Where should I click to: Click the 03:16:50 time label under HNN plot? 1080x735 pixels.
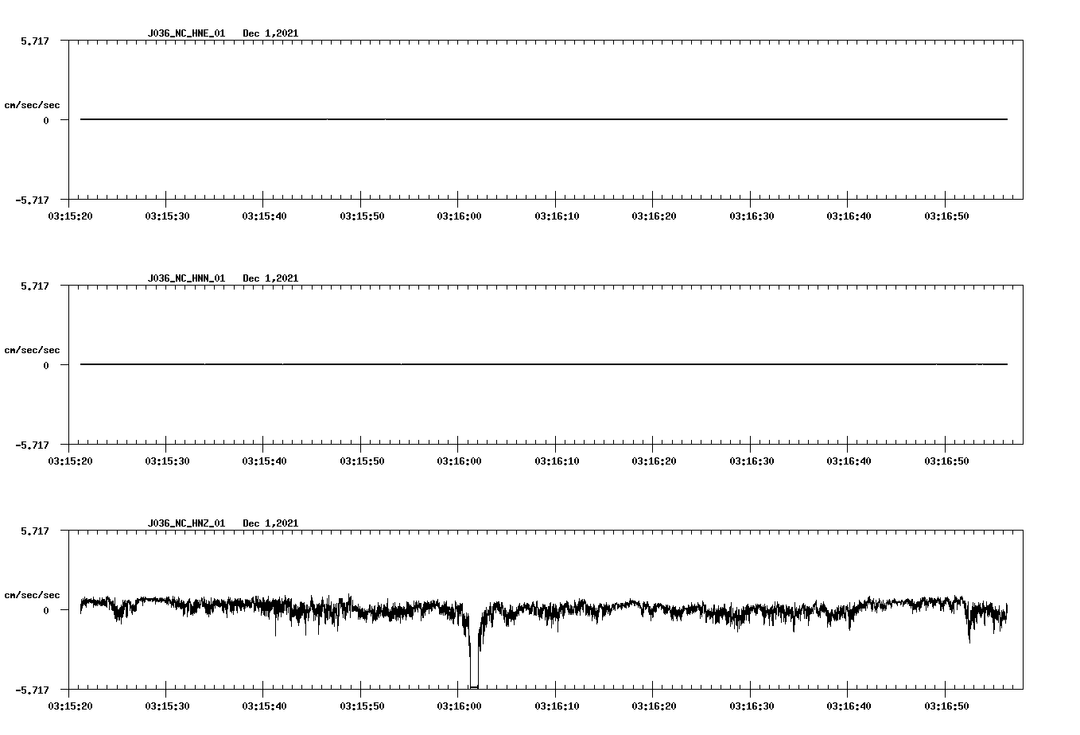coord(946,461)
